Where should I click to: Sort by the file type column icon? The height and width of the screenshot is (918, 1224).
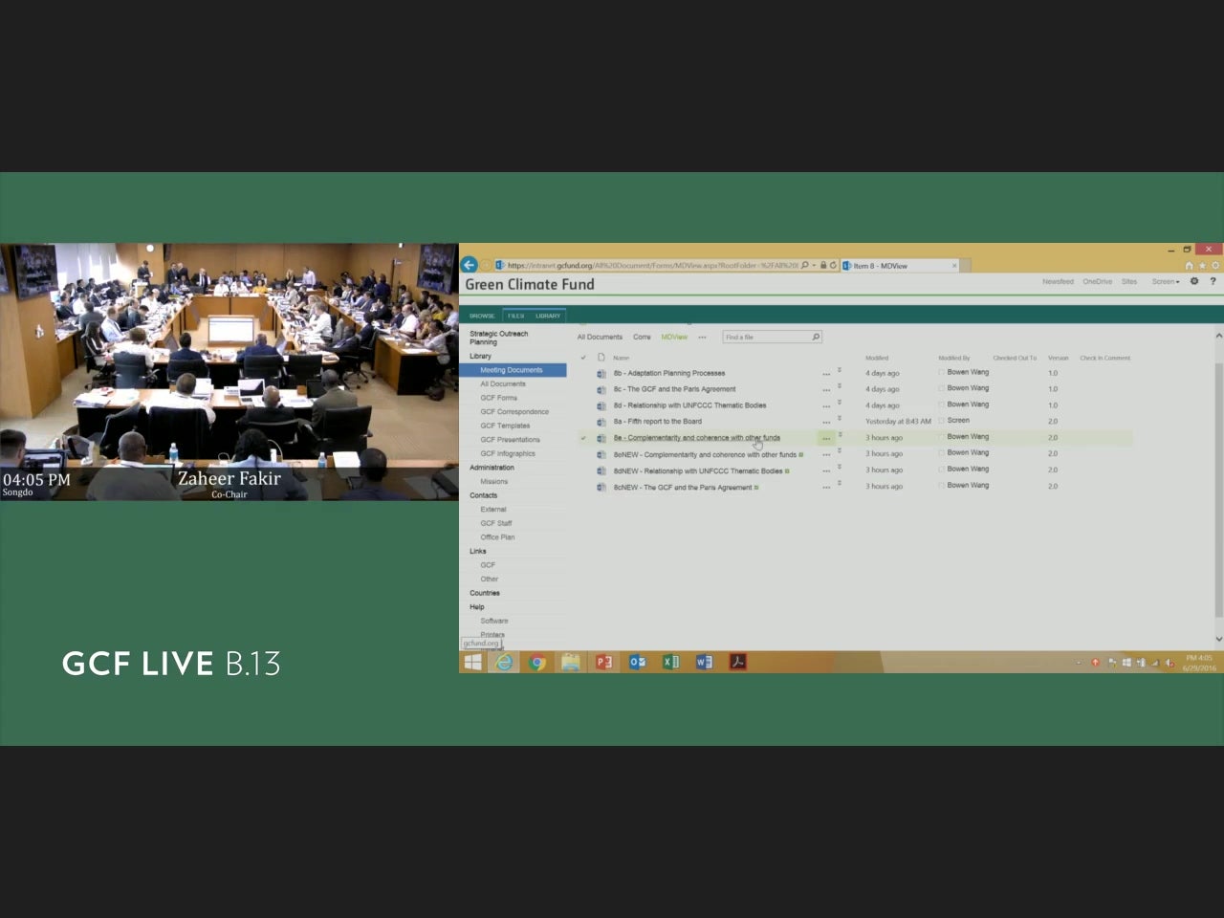(601, 358)
